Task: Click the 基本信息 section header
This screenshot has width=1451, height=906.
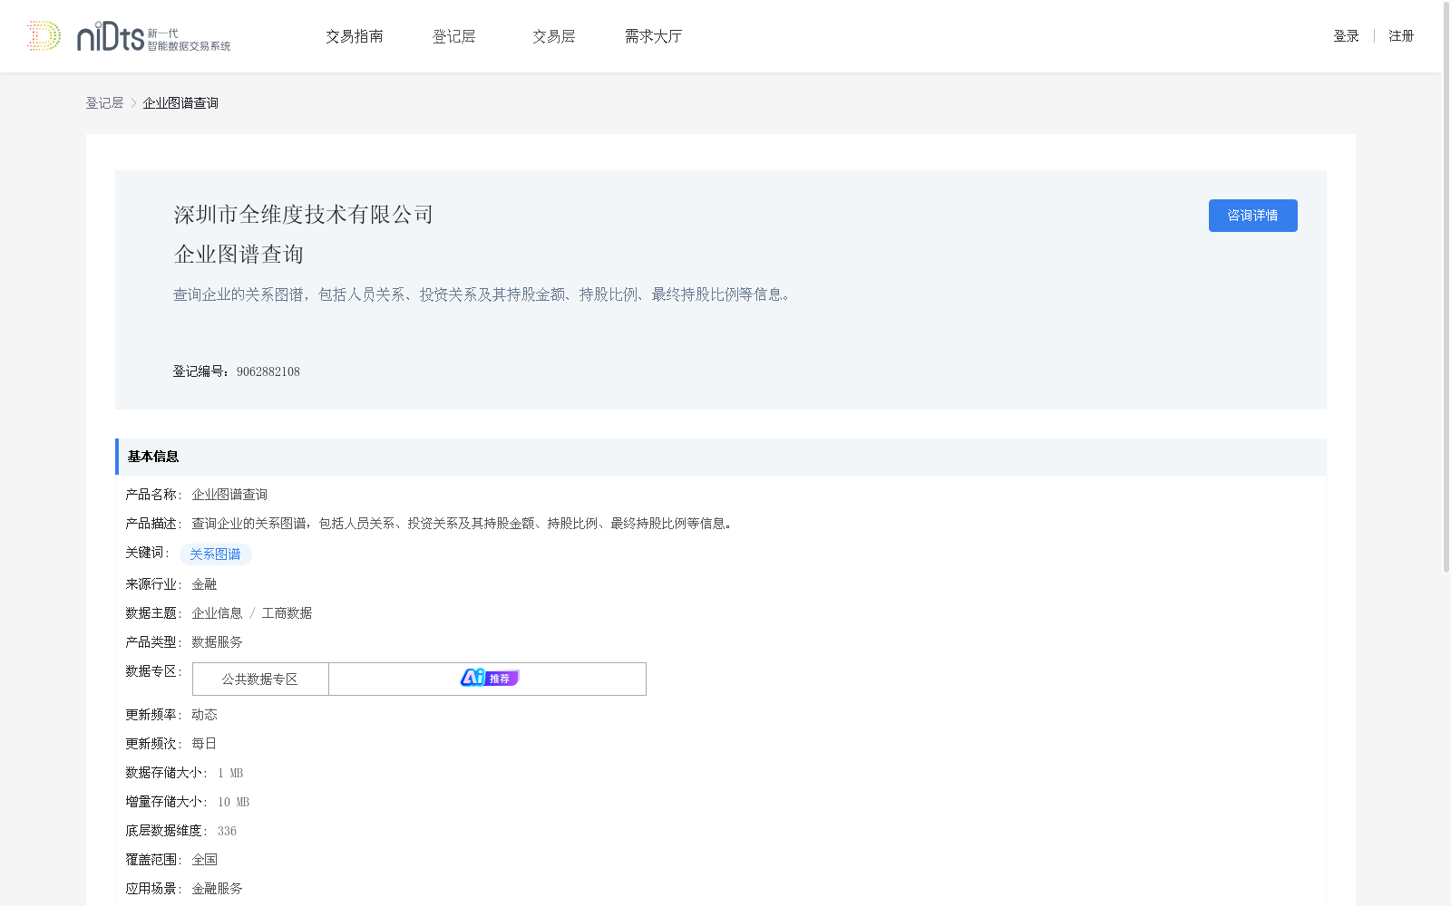Action: [x=721, y=457]
